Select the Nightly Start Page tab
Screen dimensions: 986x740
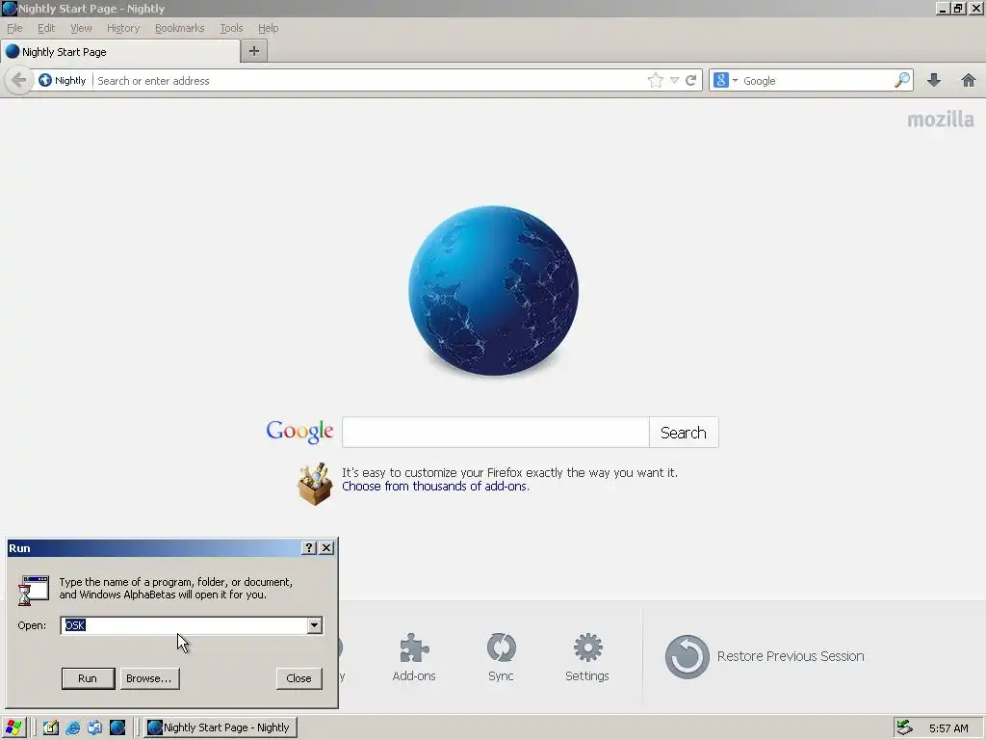[x=120, y=52]
